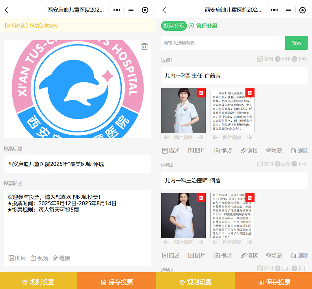The image size is (312, 289).
Task: Delete the hospital logo cover image
Action: tap(144, 47)
